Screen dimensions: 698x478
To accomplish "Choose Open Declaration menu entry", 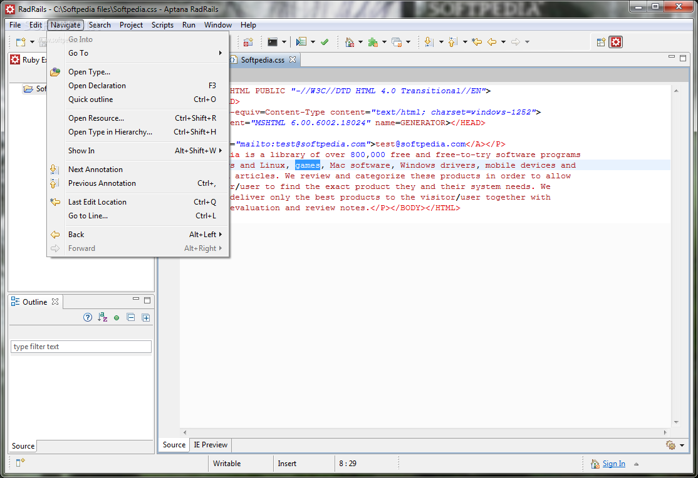I will pyautogui.click(x=138, y=86).
